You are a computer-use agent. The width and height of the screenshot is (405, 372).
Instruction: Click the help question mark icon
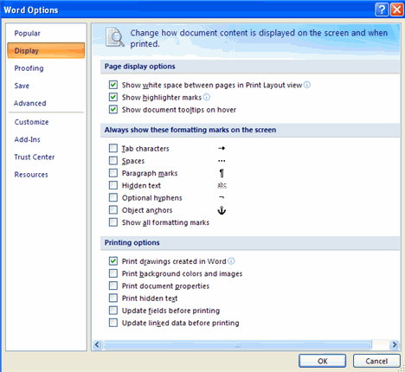click(x=382, y=10)
